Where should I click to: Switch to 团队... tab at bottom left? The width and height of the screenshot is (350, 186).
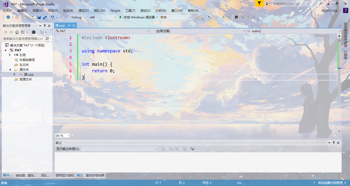45,175
